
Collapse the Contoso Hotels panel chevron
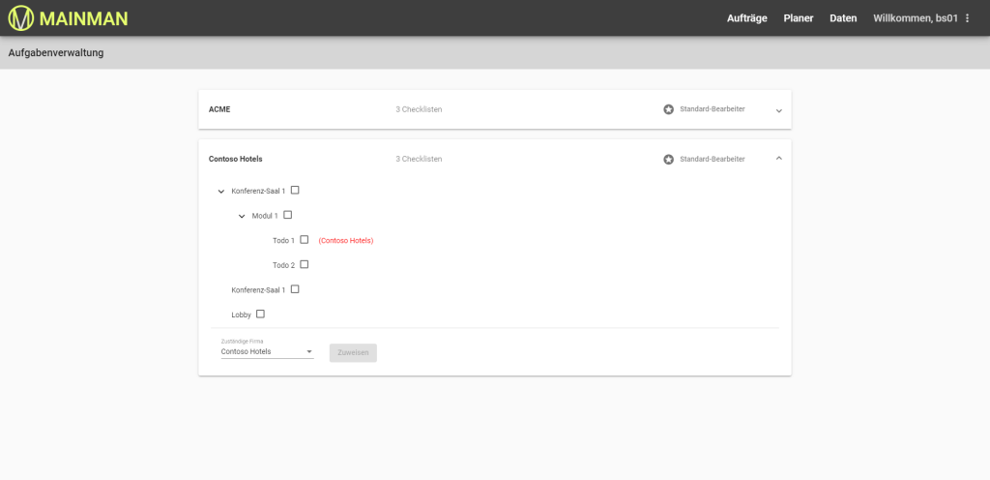tap(778, 159)
